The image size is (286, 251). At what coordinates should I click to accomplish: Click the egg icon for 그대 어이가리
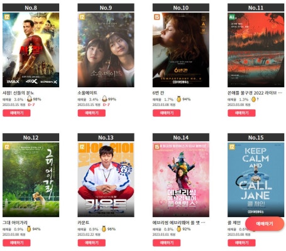tap(29, 229)
